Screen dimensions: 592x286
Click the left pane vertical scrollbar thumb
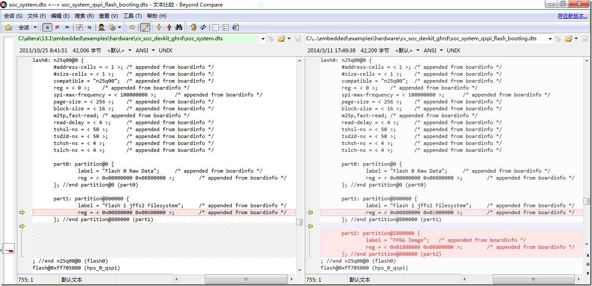pos(299,222)
